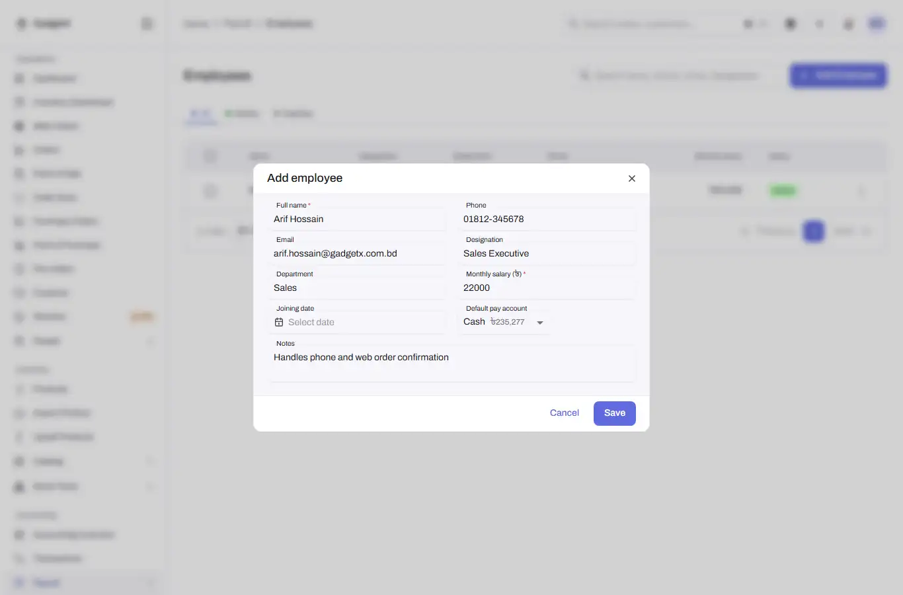Close the Add employee dialog
This screenshot has width=903, height=595.
[x=632, y=178]
